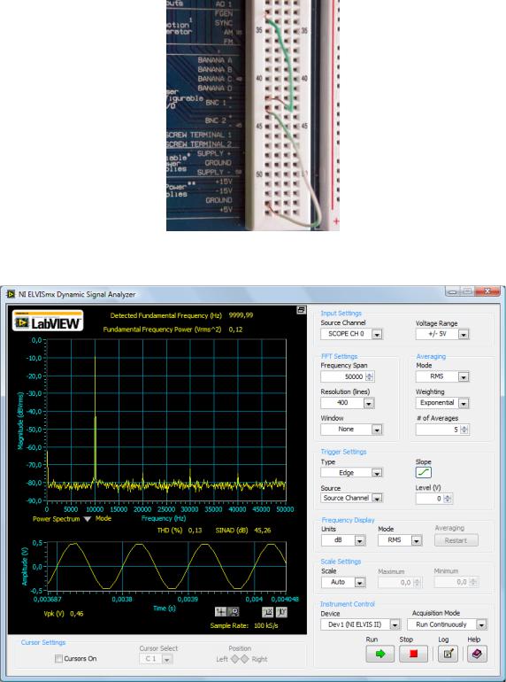
Task: Open Help via the book icon
Action: point(477,654)
